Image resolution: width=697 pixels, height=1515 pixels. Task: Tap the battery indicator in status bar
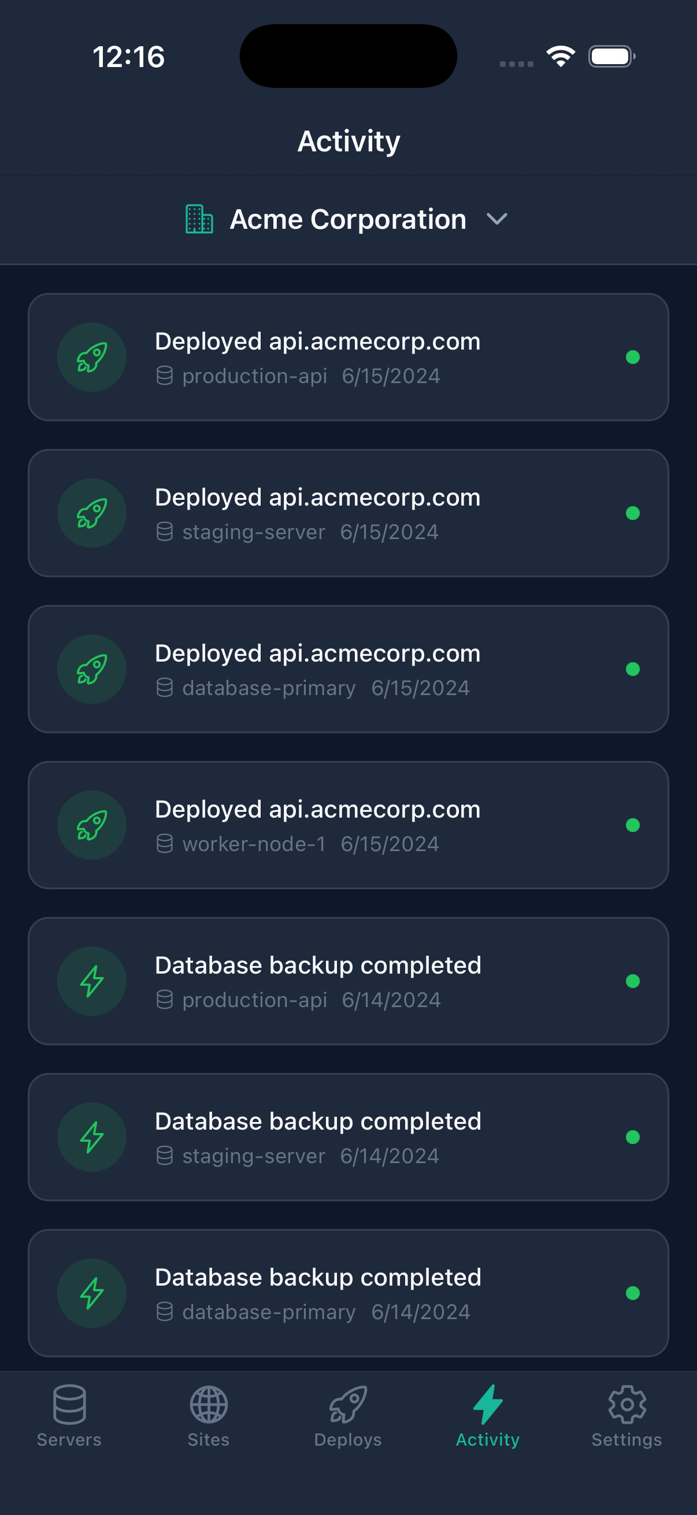(611, 57)
